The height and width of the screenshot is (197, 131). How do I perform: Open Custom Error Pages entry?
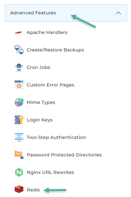coord(50,85)
